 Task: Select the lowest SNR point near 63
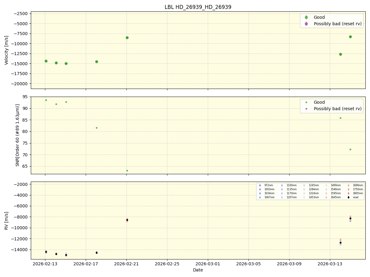(x=127, y=171)
